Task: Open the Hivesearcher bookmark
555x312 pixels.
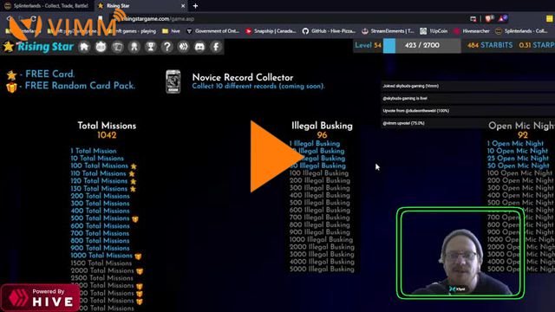Action: click(x=472, y=31)
